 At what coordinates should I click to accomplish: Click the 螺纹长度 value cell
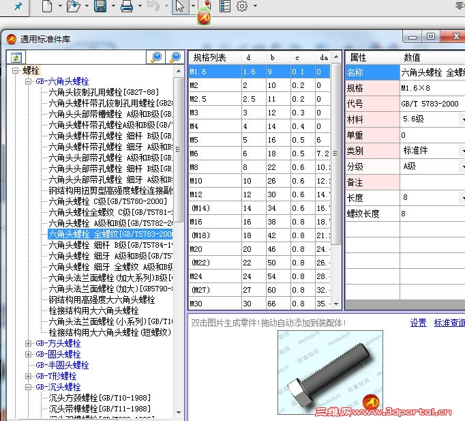click(x=432, y=214)
